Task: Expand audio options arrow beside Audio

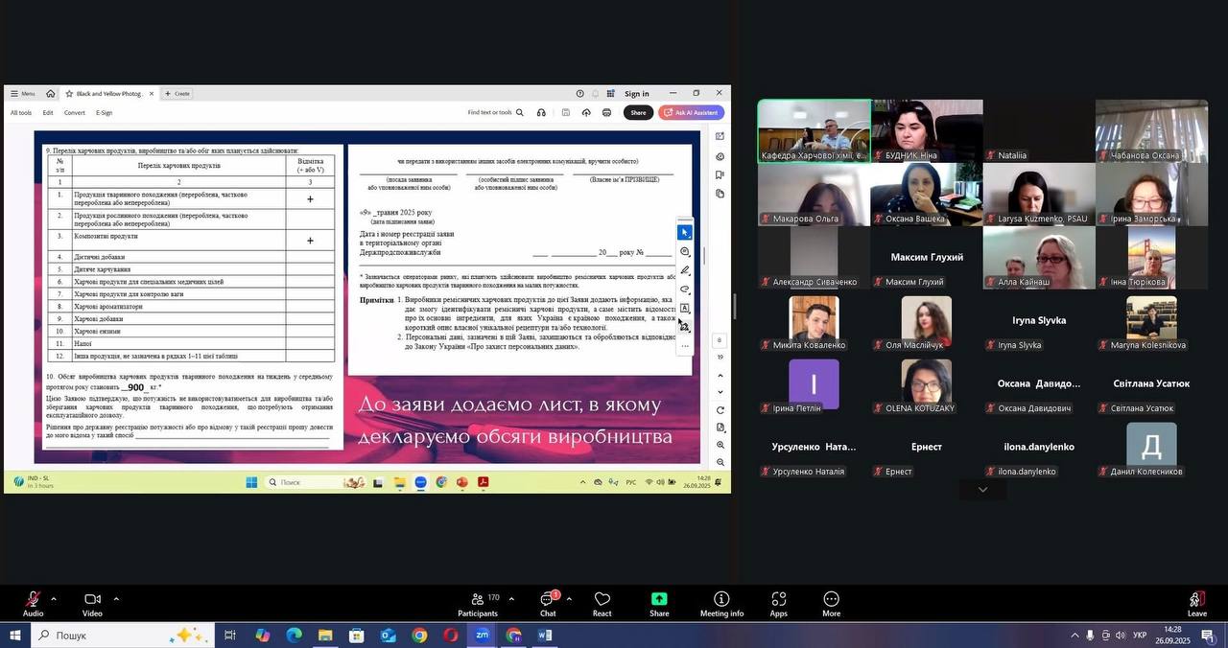Action: pos(53,599)
